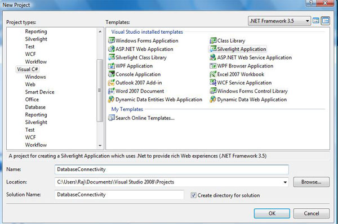Select the Visual C# project type node
The image size is (338, 224).
[x=28, y=69]
